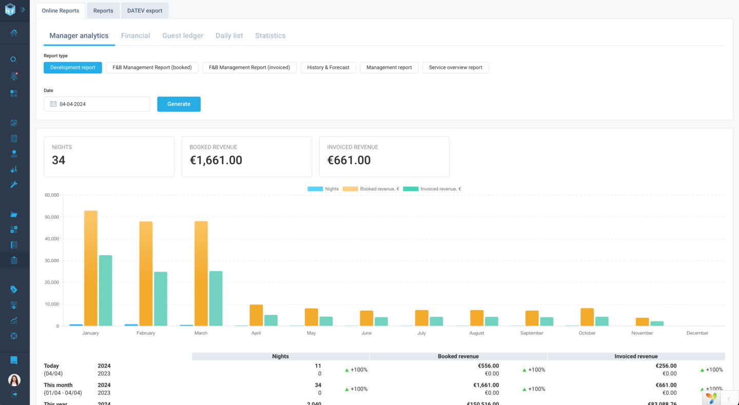Open the folder icon in sidebar
739x405 pixels.
[x=14, y=214]
